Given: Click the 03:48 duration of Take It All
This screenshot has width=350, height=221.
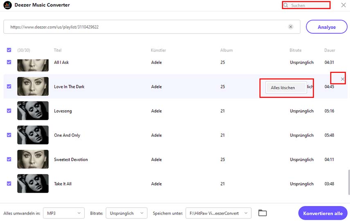Looking at the screenshot, I should point(329,184).
